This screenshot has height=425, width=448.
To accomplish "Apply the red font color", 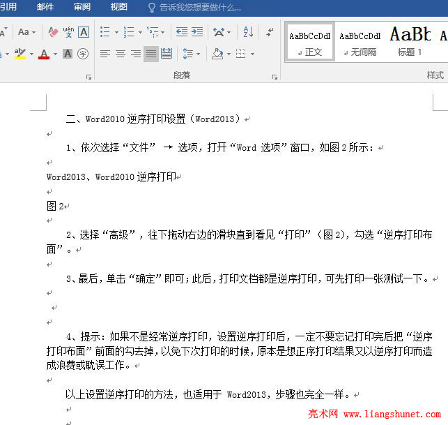I will pyautogui.click(x=44, y=54).
